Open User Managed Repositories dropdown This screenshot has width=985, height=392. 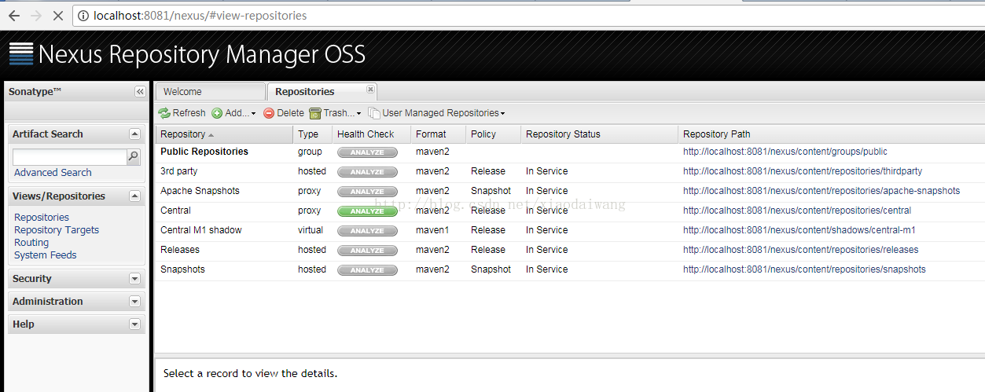click(x=436, y=113)
